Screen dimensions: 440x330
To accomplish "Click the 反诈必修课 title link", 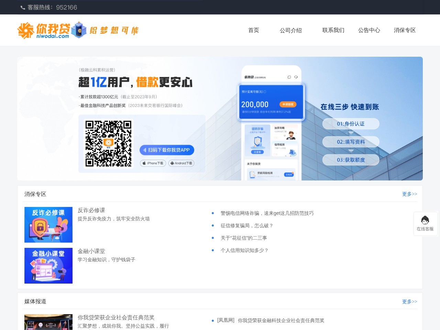I will (91, 210).
